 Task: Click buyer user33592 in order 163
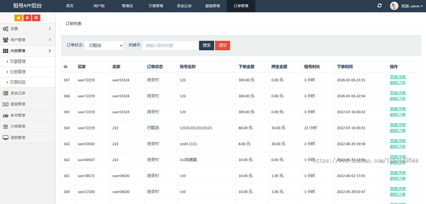point(86,144)
